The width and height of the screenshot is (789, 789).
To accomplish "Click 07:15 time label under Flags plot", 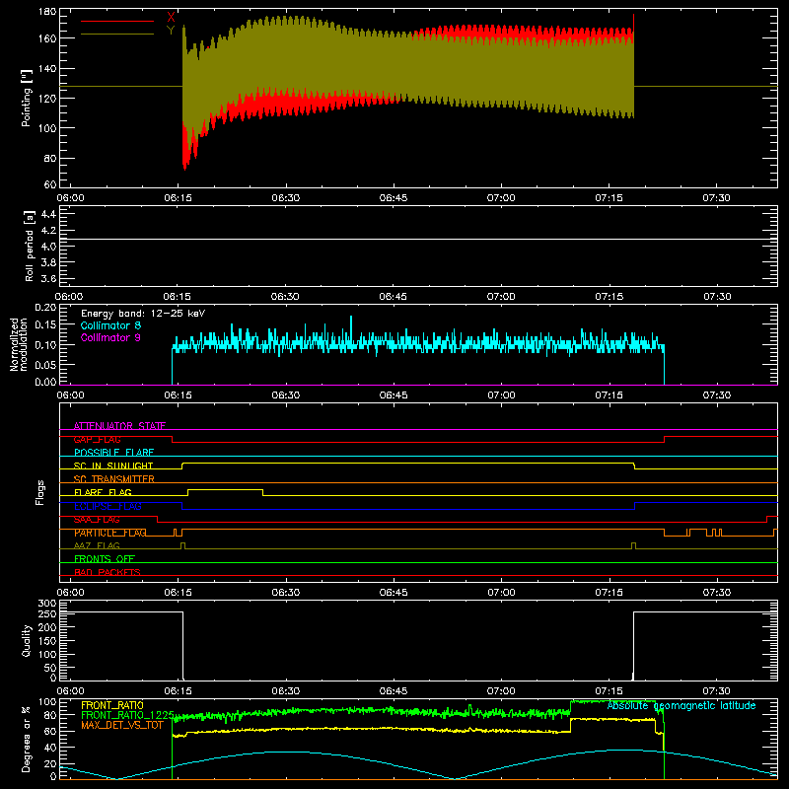I will click(609, 593).
